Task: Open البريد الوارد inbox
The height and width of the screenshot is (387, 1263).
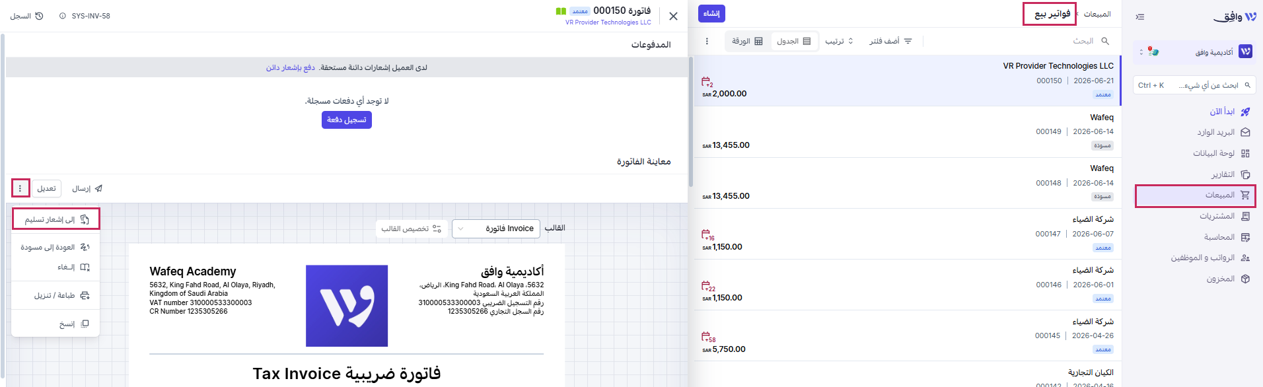Action: [1223, 132]
